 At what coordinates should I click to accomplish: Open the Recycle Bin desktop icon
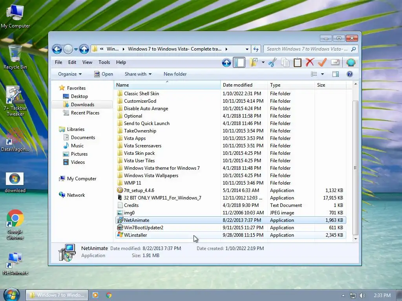pyautogui.click(x=15, y=57)
